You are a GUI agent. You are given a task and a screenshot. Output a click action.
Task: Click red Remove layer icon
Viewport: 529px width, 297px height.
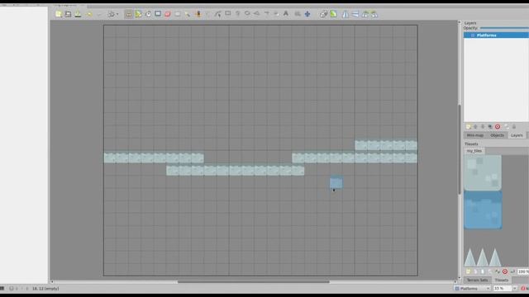click(x=498, y=127)
